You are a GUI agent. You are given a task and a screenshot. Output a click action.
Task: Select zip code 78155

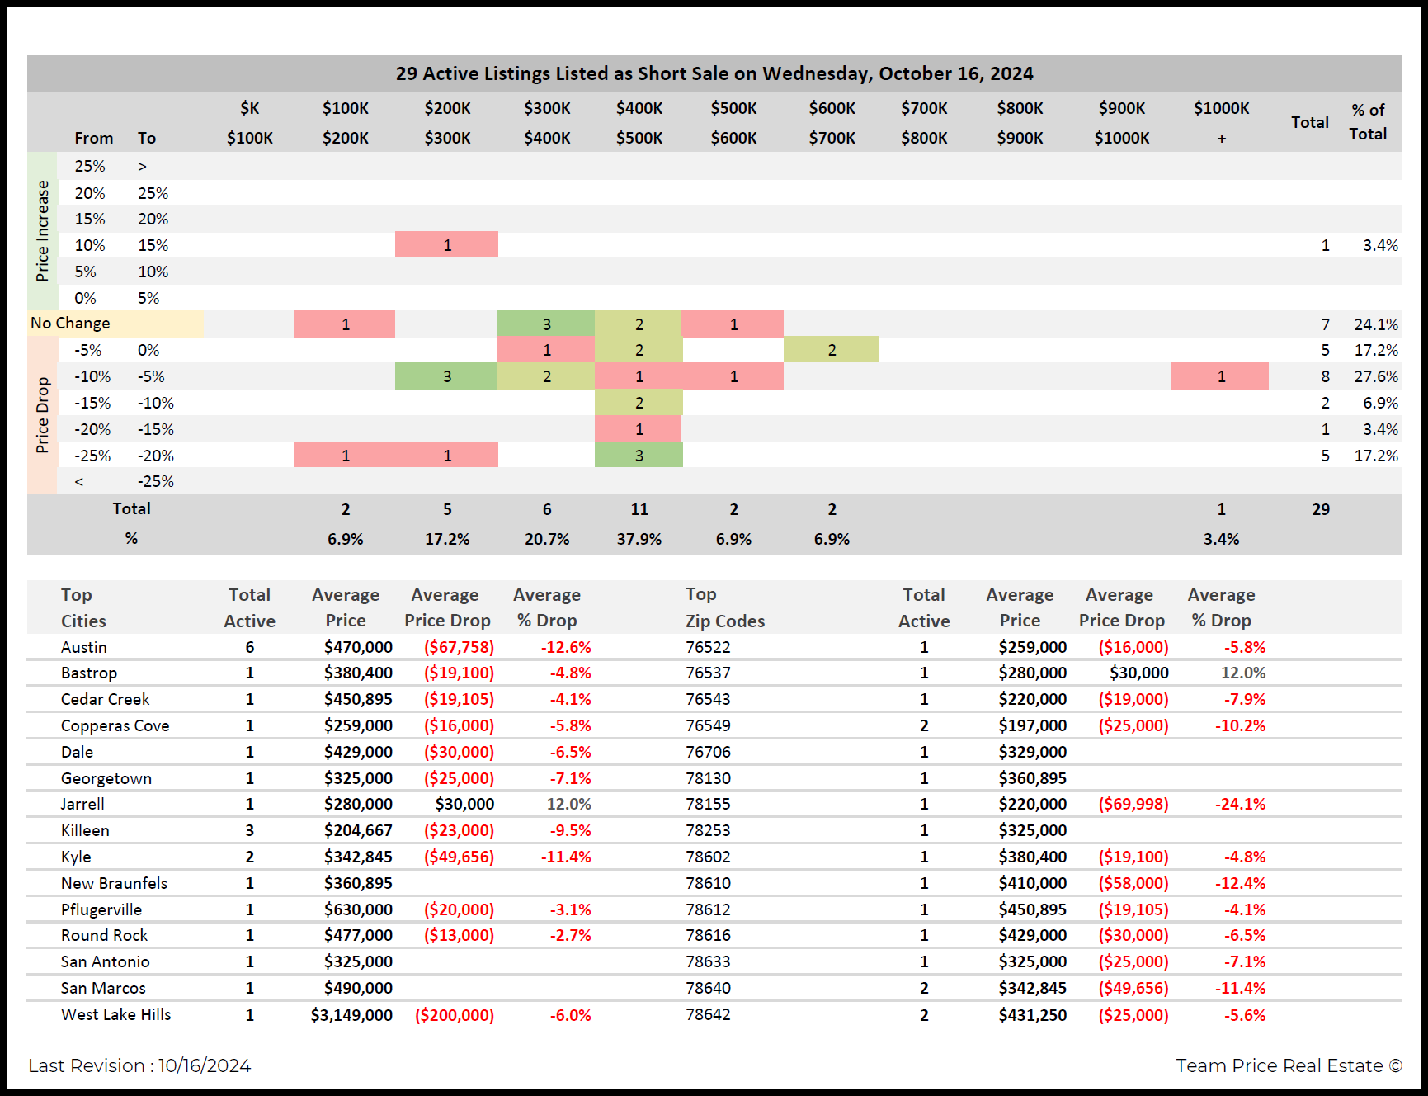pyautogui.click(x=708, y=804)
